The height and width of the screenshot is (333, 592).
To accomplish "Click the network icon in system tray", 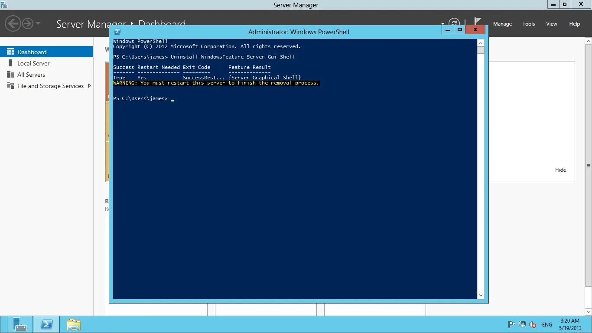I will coord(522,324).
